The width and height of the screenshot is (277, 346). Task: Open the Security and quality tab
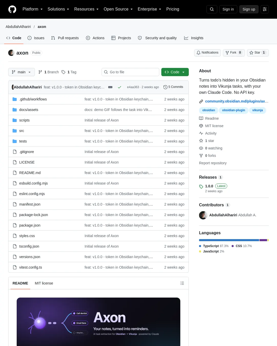[x=157, y=38]
